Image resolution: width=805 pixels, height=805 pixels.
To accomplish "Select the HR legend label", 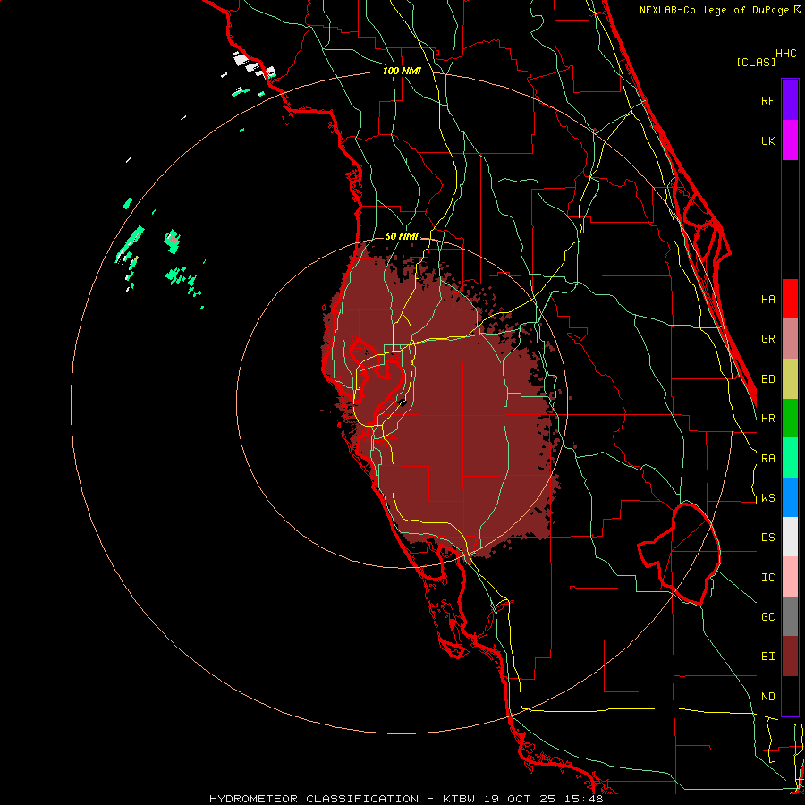I will pyautogui.click(x=767, y=419).
